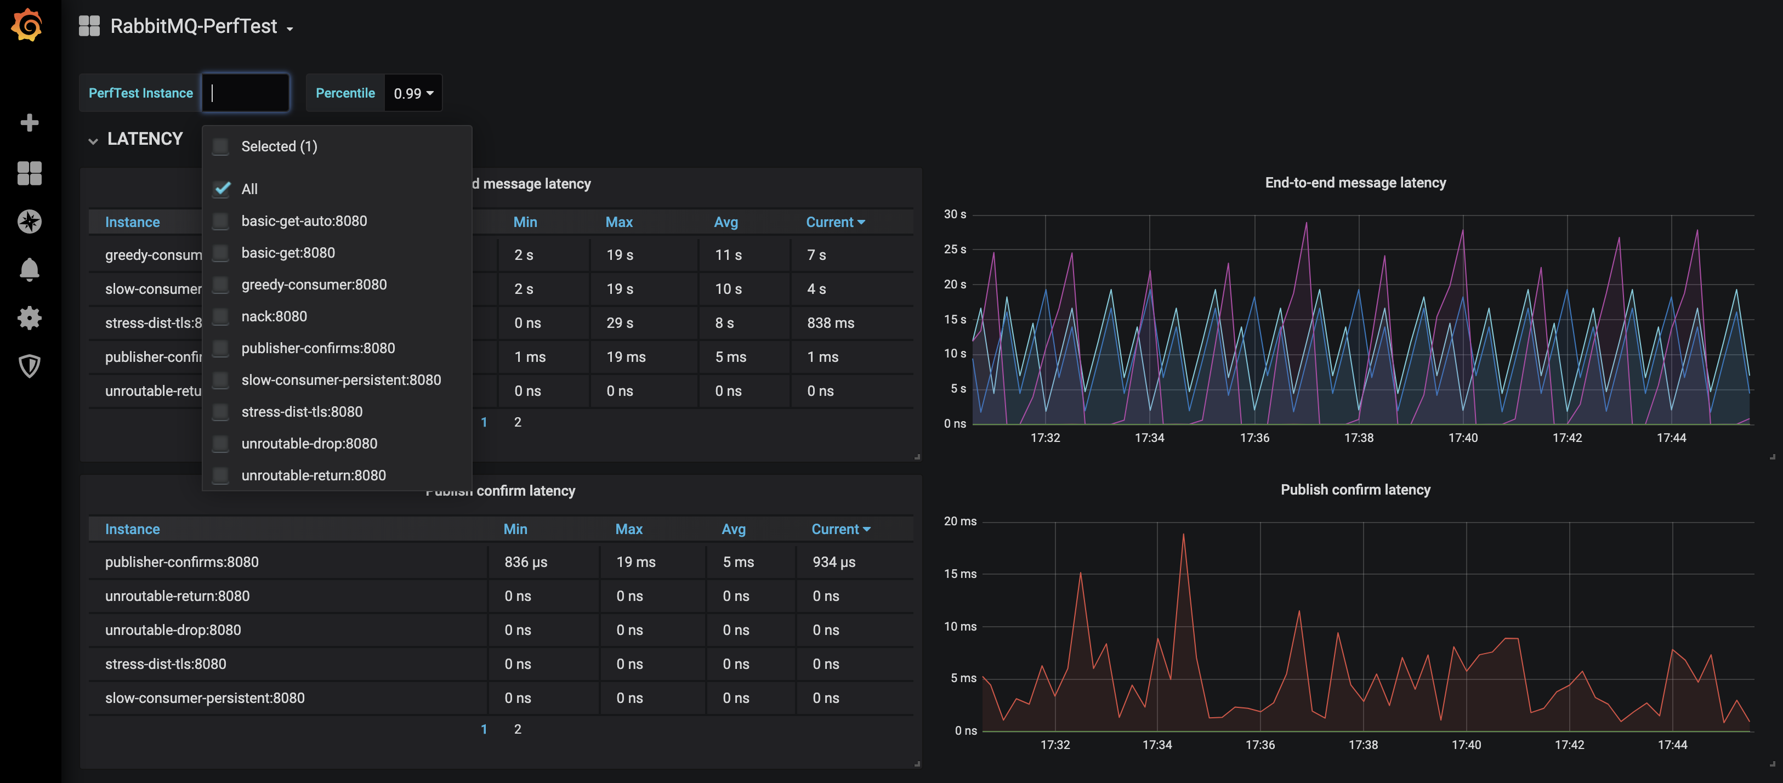Choose stress-dist-tls:8080 from the dropdown list
1783x783 pixels.
[x=301, y=412]
